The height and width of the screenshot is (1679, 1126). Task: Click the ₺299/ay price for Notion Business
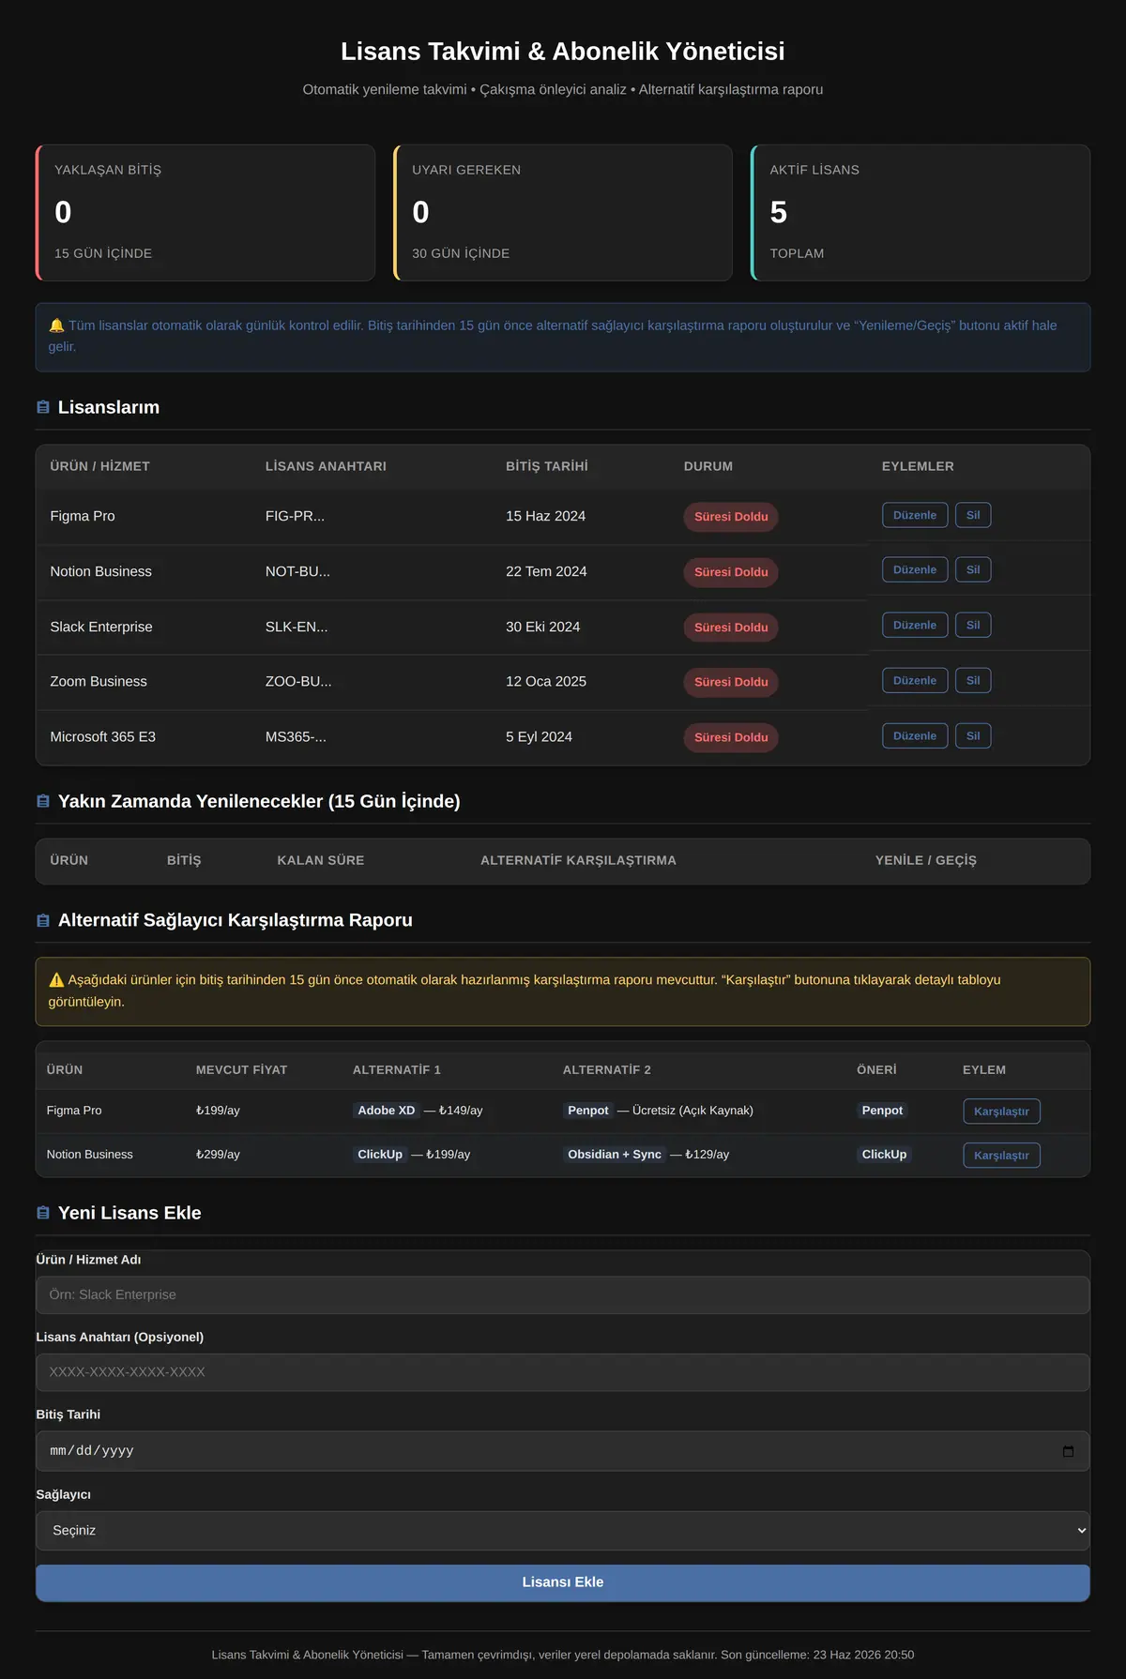click(218, 1155)
